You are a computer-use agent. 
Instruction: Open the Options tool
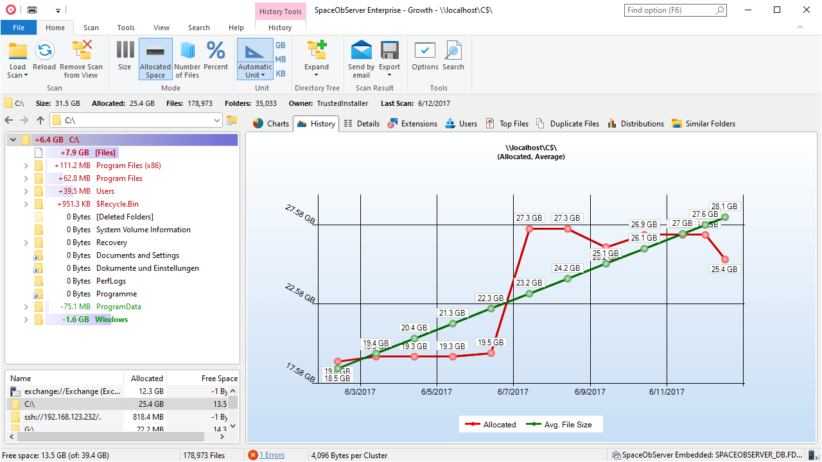tap(425, 51)
